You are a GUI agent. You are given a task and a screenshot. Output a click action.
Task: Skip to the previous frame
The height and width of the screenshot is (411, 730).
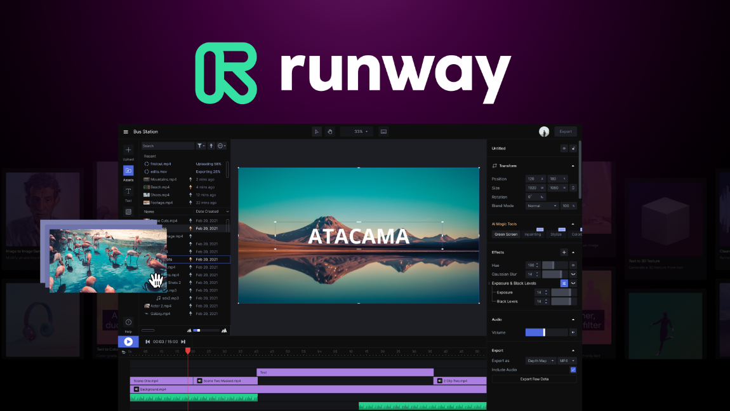point(148,342)
